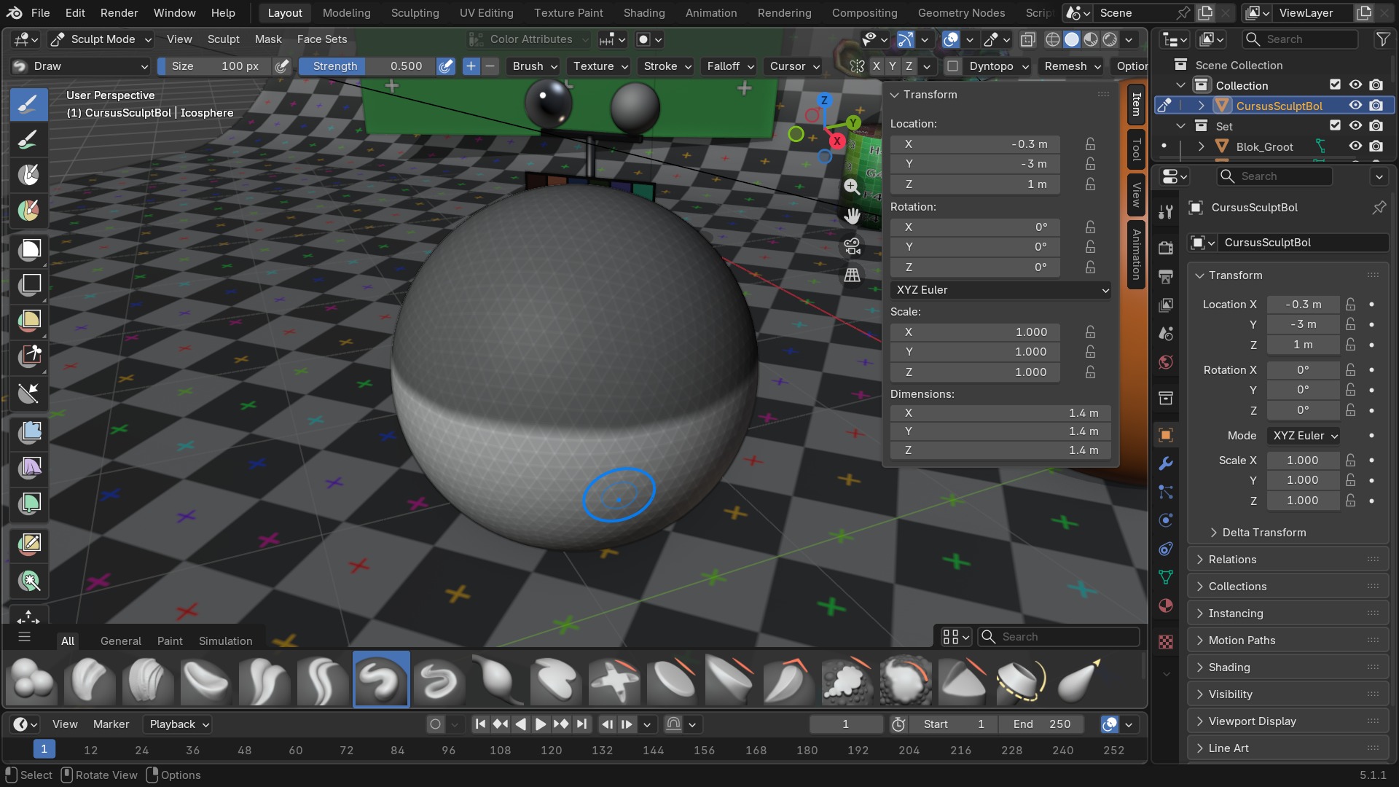This screenshot has height=787, width=1399.
Task: Open the Playback popover
Action: [x=179, y=724]
